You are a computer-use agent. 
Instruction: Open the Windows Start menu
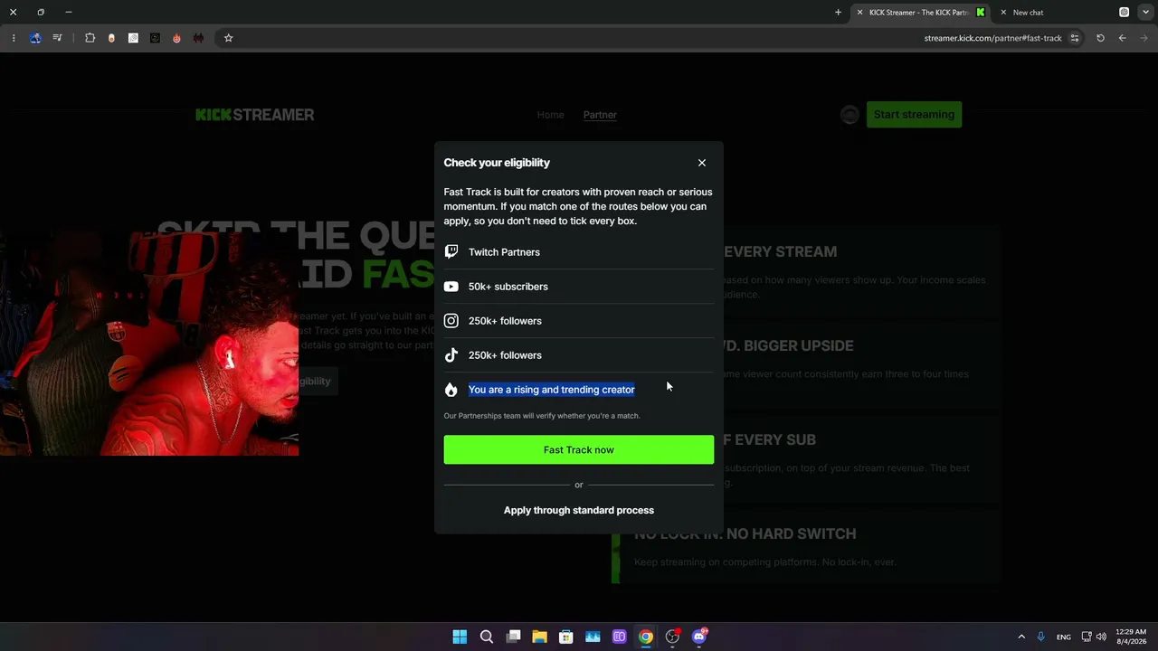pos(460,637)
